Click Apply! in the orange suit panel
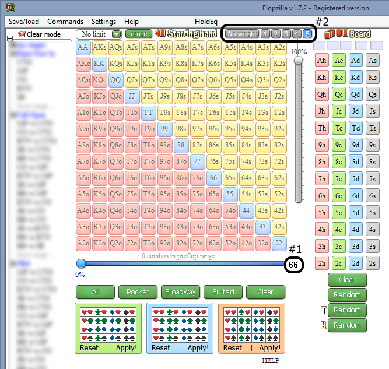 [269, 348]
